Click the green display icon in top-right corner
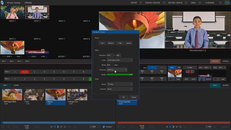 click(227, 3)
